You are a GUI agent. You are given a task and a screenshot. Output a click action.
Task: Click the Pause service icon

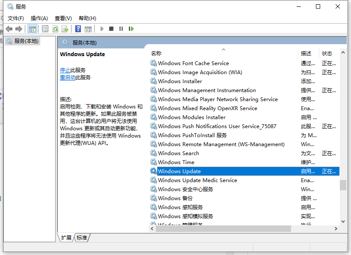pos(121,29)
